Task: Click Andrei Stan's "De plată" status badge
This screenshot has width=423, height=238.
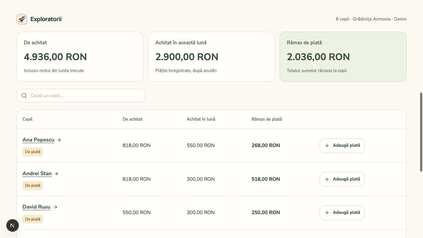Action: [x=33, y=185]
